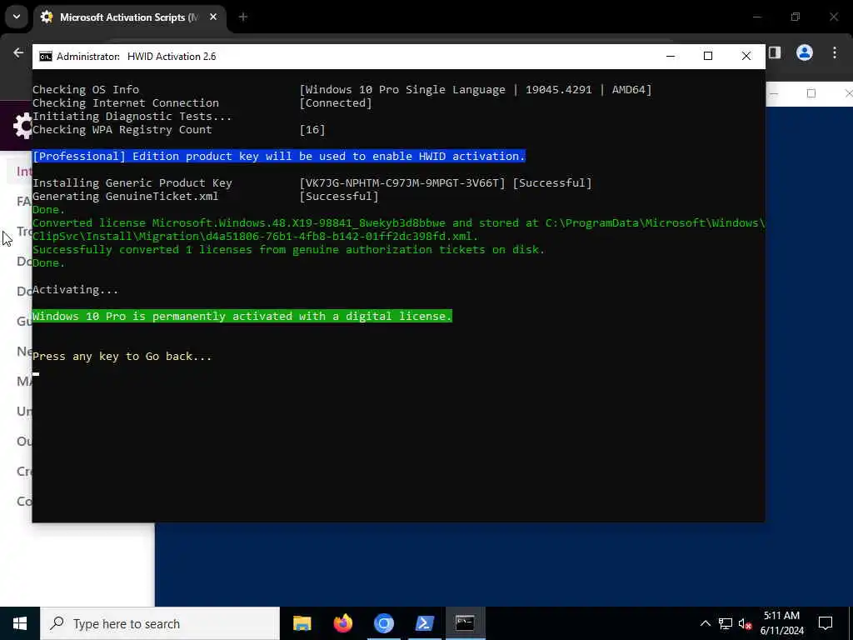Click the '[Connected]' status text
This screenshot has height=640, width=853.
pos(336,102)
